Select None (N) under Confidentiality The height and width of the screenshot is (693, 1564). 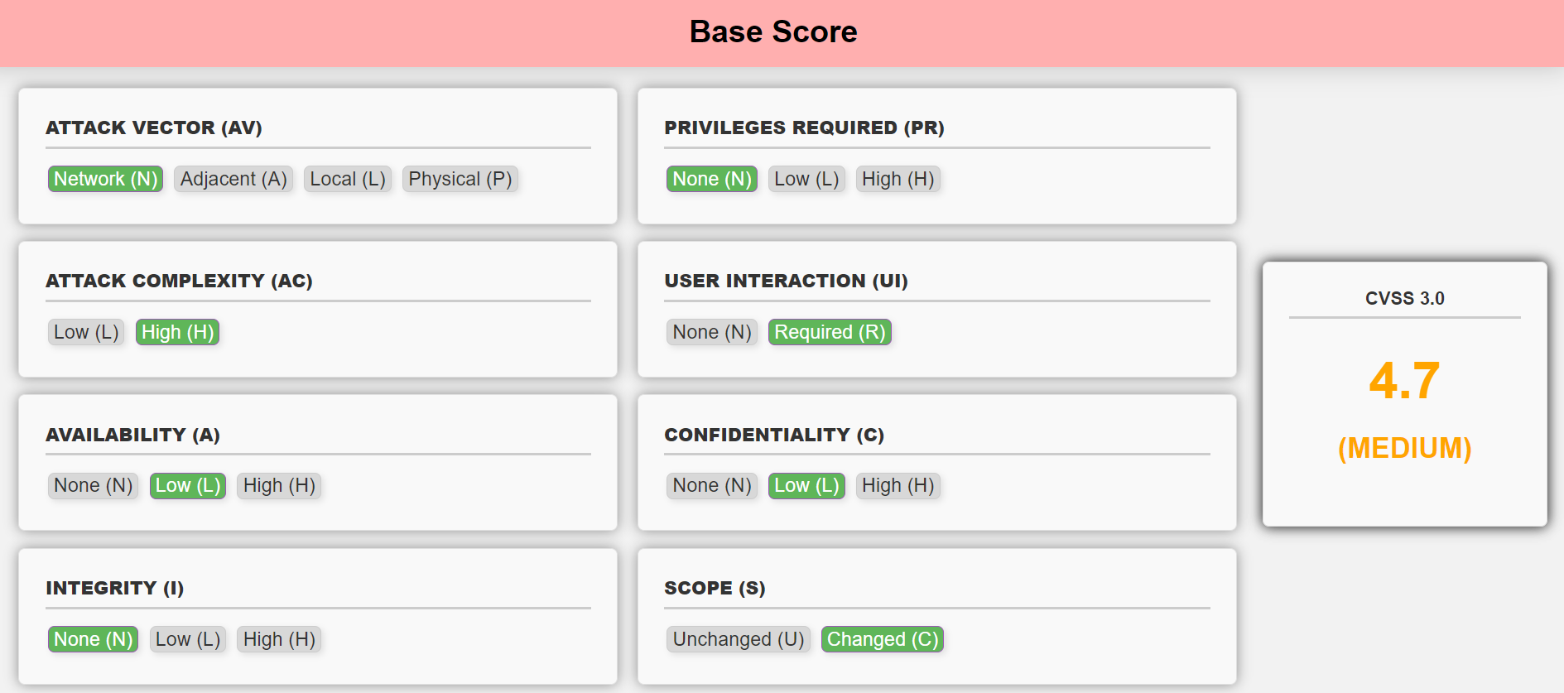click(711, 485)
